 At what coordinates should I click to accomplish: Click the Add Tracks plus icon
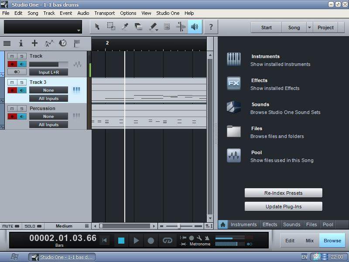tap(34, 43)
